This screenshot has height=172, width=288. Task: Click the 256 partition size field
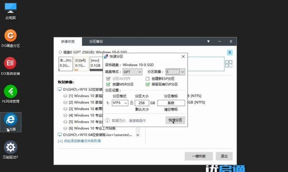click(142, 103)
